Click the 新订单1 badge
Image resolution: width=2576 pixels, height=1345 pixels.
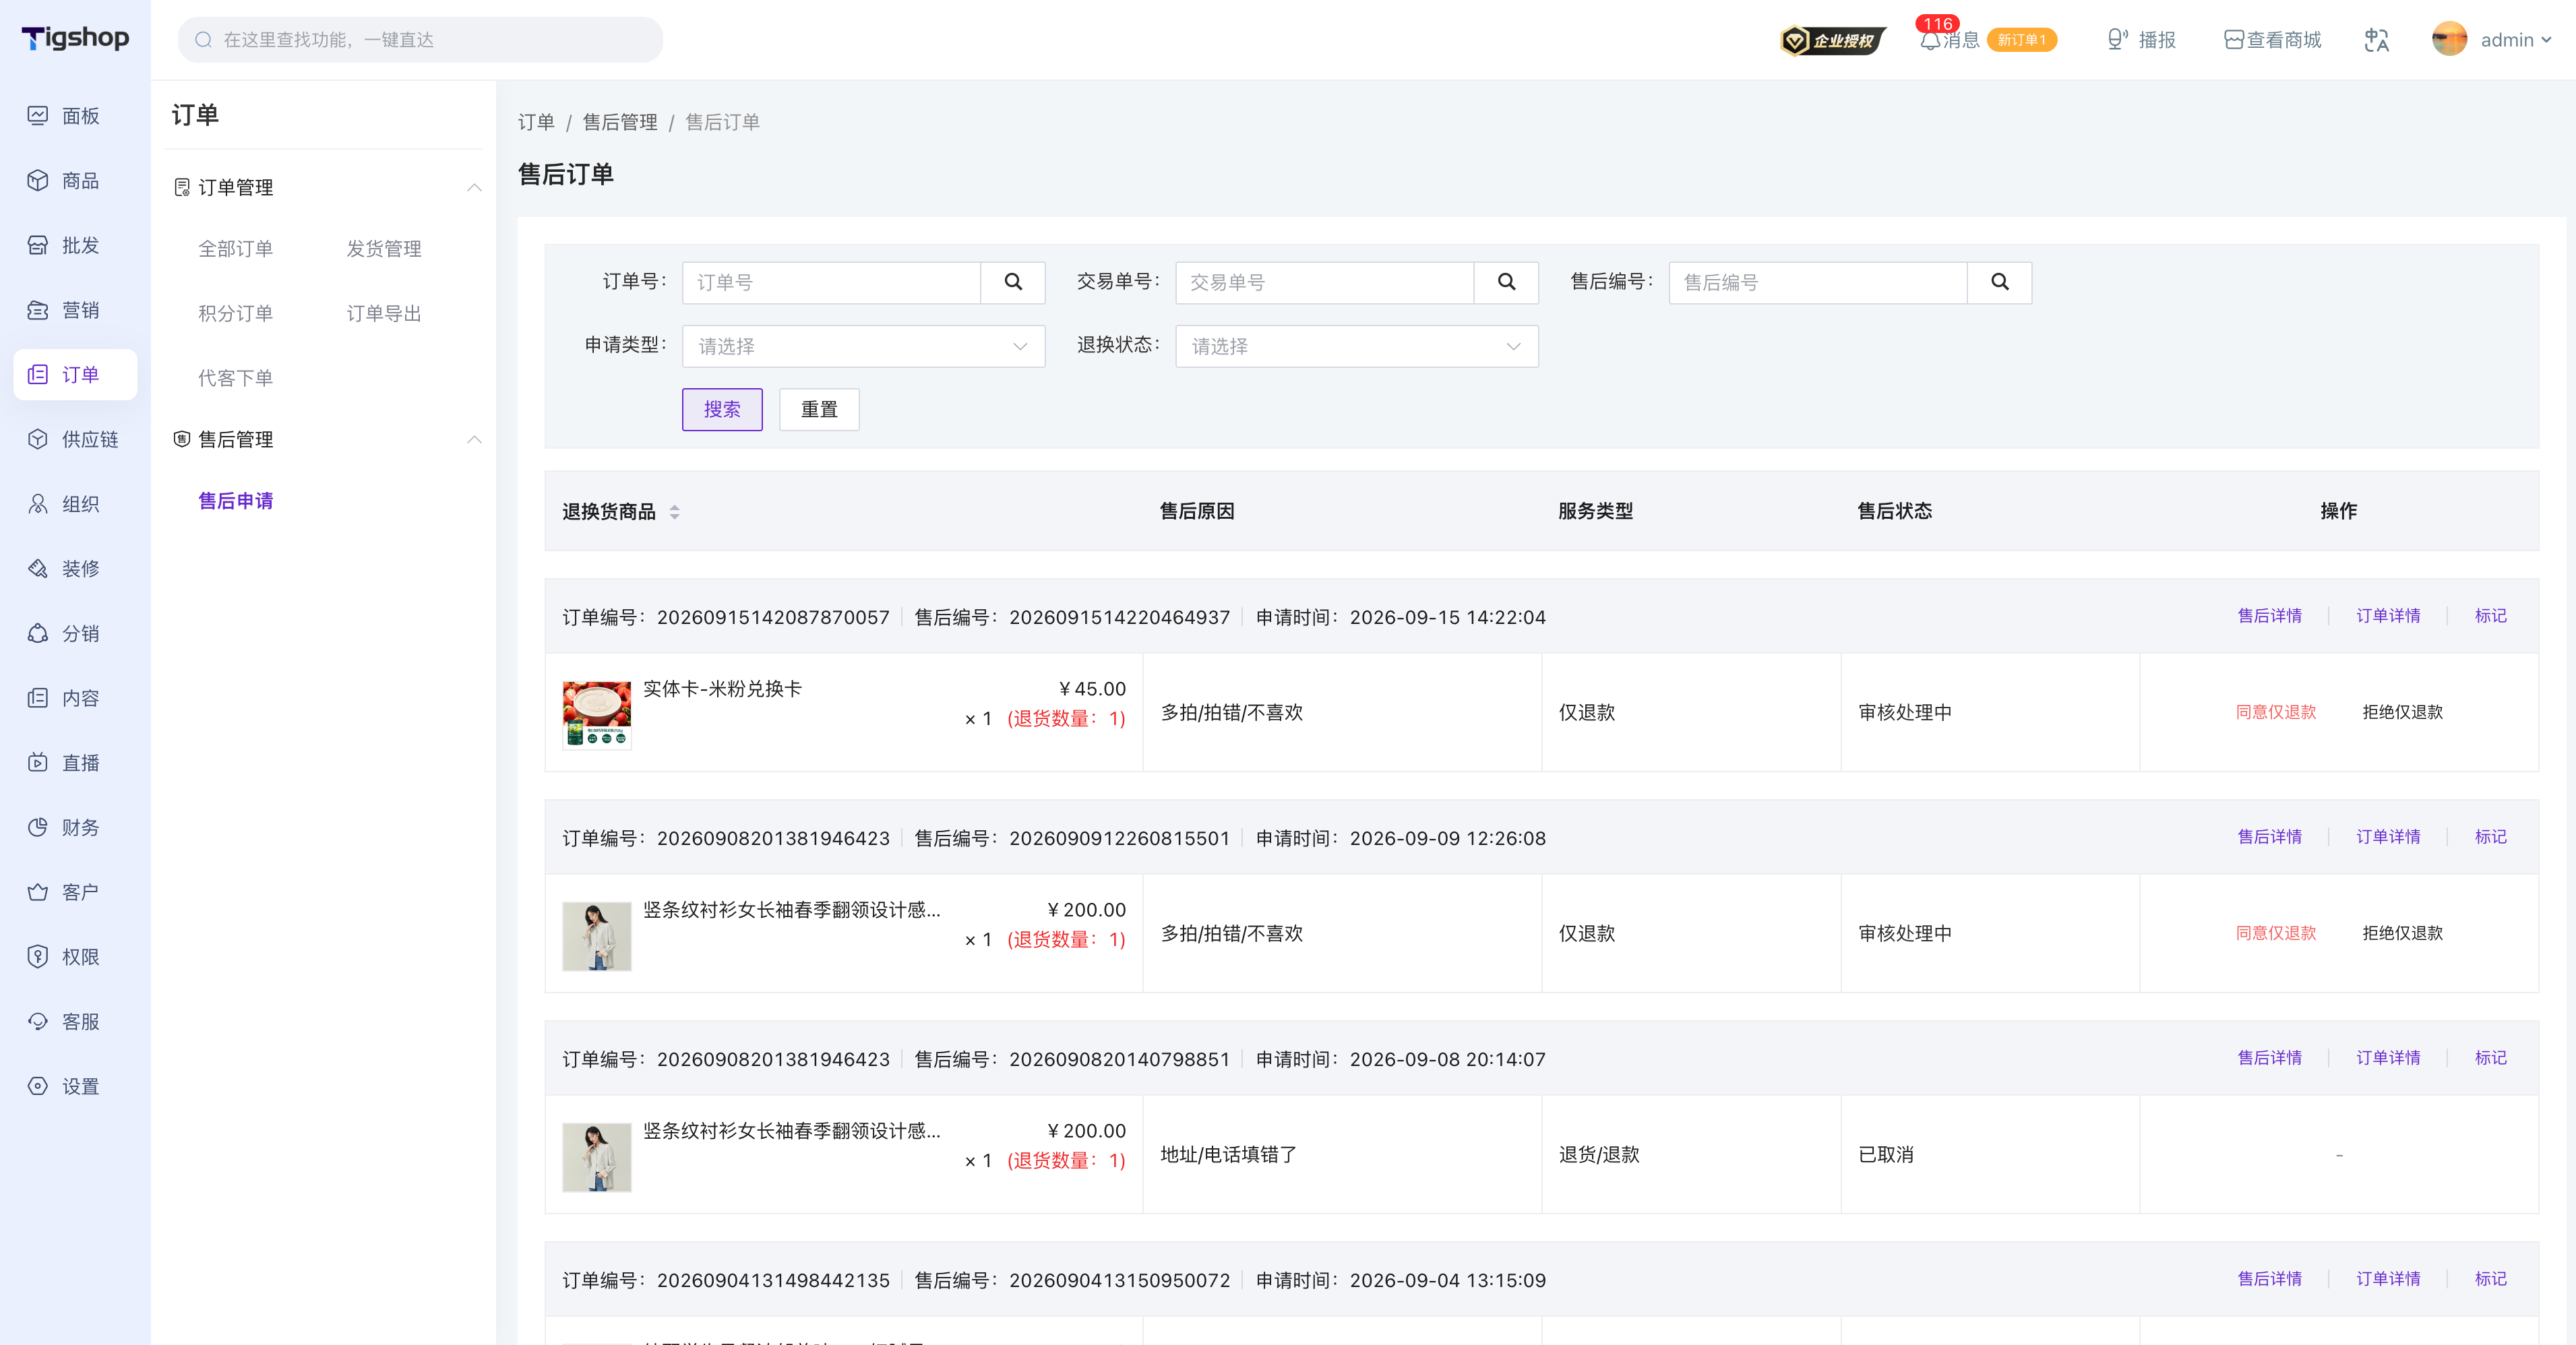click(2021, 40)
